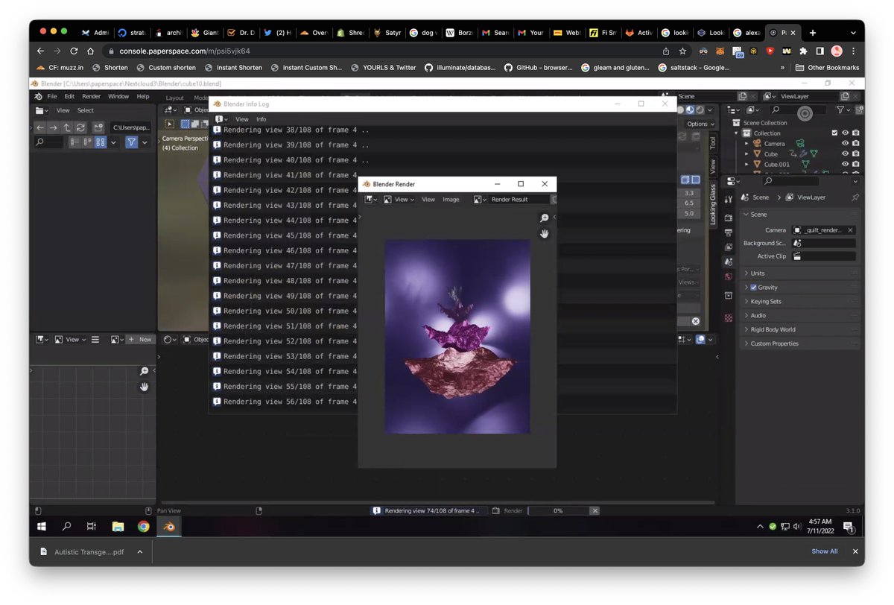
Task: Toggle Cube visibility eye in the Outliner
Action: tap(846, 153)
